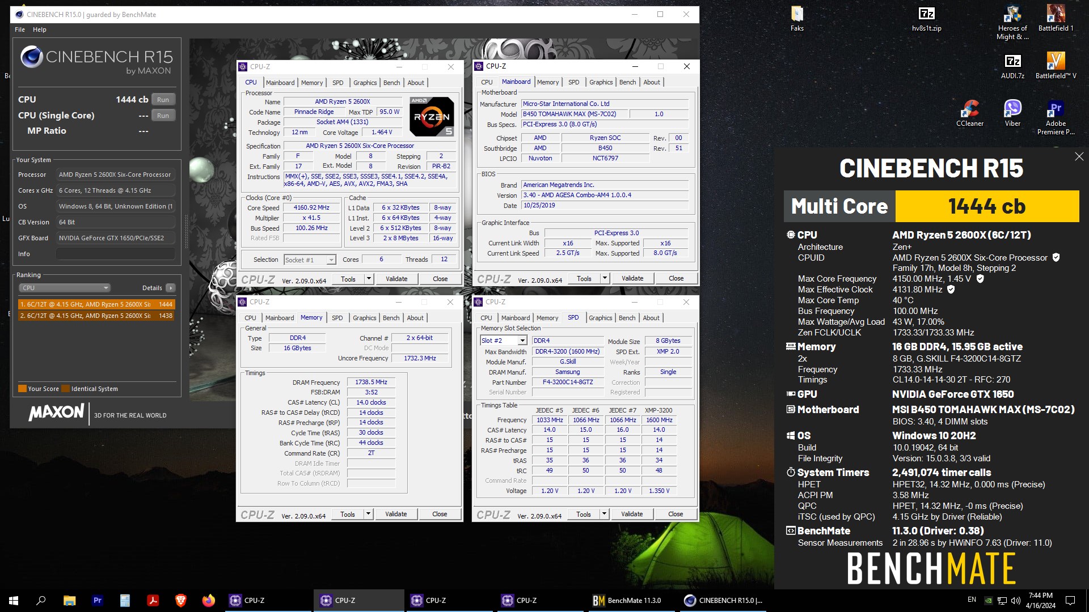This screenshot has height=612, width=1089.
Task: Open hv8s1t.zip archive icon
Action: [x=926, y=18]
